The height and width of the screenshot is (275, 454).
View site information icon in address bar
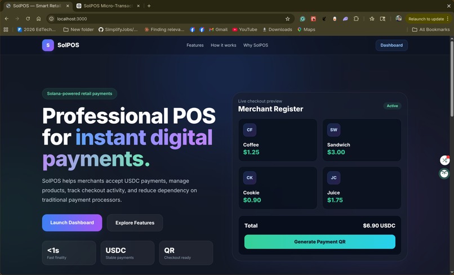tap(51, 19)
